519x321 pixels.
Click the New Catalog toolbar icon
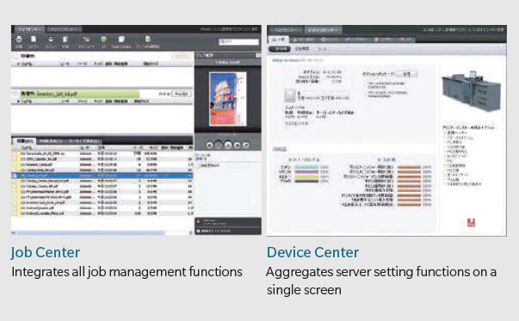tap(121, 40)
